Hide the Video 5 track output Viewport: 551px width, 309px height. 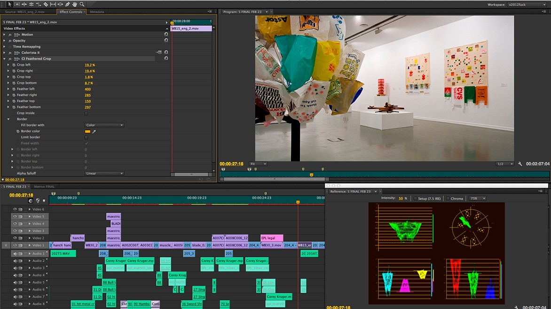coord(15,217)
